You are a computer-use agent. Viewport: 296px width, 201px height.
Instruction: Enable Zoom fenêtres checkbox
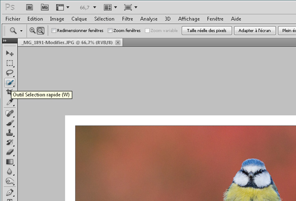coord(110,30)
